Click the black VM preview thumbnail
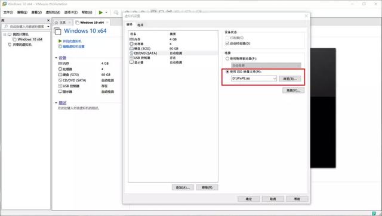 pos(323,108)
